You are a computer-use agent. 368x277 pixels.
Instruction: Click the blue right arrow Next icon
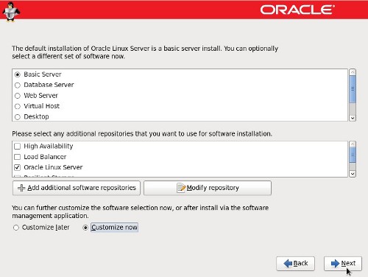click(x=335, y=264)
